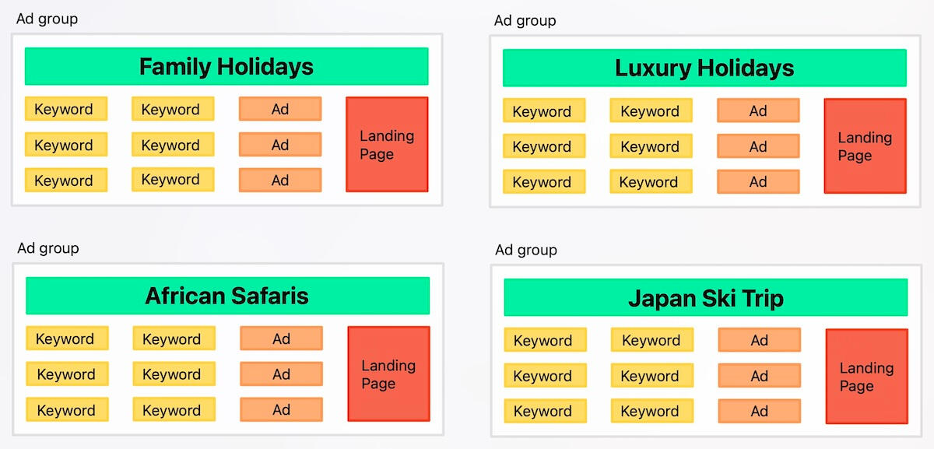934x449 pixels.
Task: Click the last Ad box in Family Holidays
Action: 280,181
